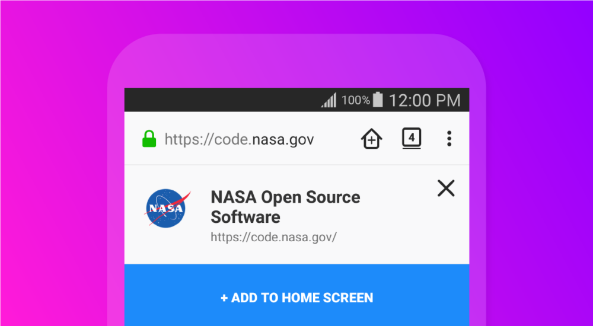Click the empty dark status bar area
593x326 pixels.
click(219, 100)
